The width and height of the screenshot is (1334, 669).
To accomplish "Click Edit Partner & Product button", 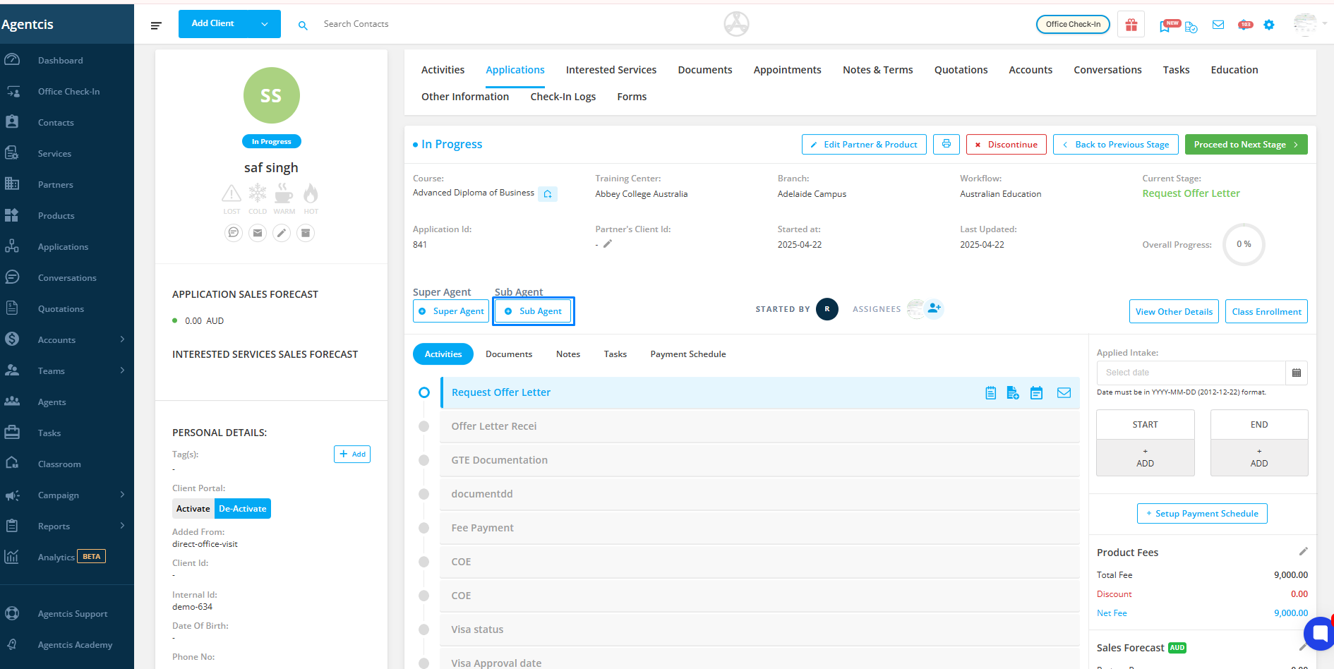I will pyautogui.click(x=864, y=144).
